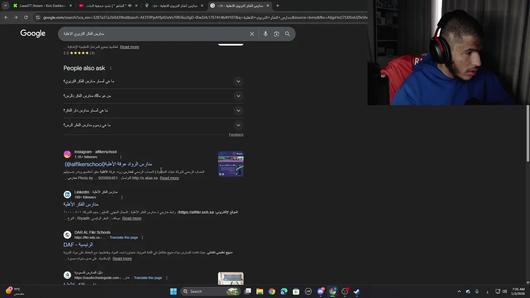Image resolution: width=530 pixels, height=298 pixels.
Task: Click Read more on Instagram result
Action: 169,178
